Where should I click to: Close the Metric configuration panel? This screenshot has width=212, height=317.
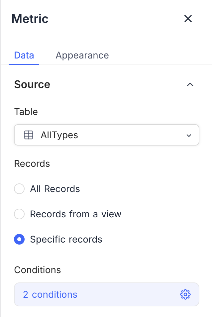pos(188,19)
